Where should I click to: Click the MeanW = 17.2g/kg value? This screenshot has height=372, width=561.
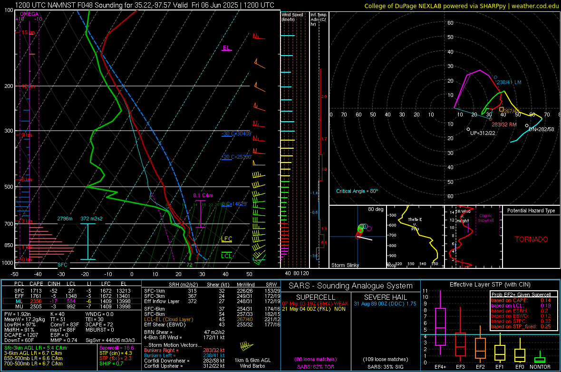[x=25, y=319]
